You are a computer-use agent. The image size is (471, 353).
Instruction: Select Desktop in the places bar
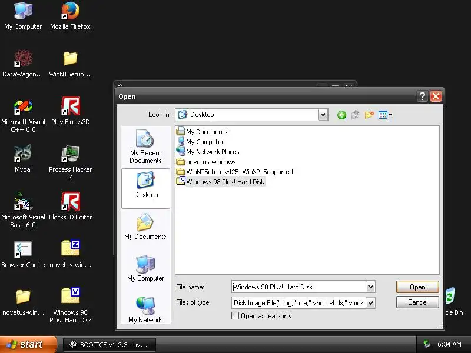(x=145, y=188)
